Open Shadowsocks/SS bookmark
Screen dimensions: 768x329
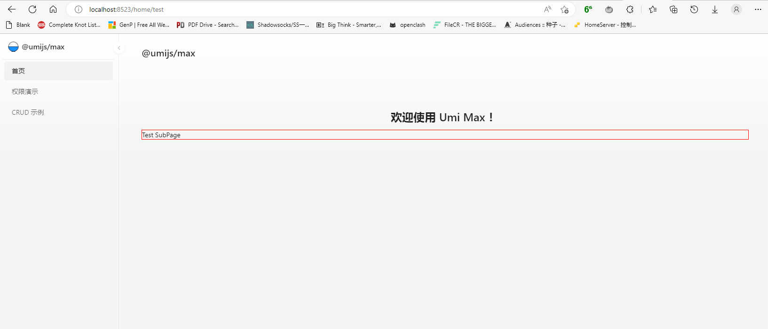(278, 25)
